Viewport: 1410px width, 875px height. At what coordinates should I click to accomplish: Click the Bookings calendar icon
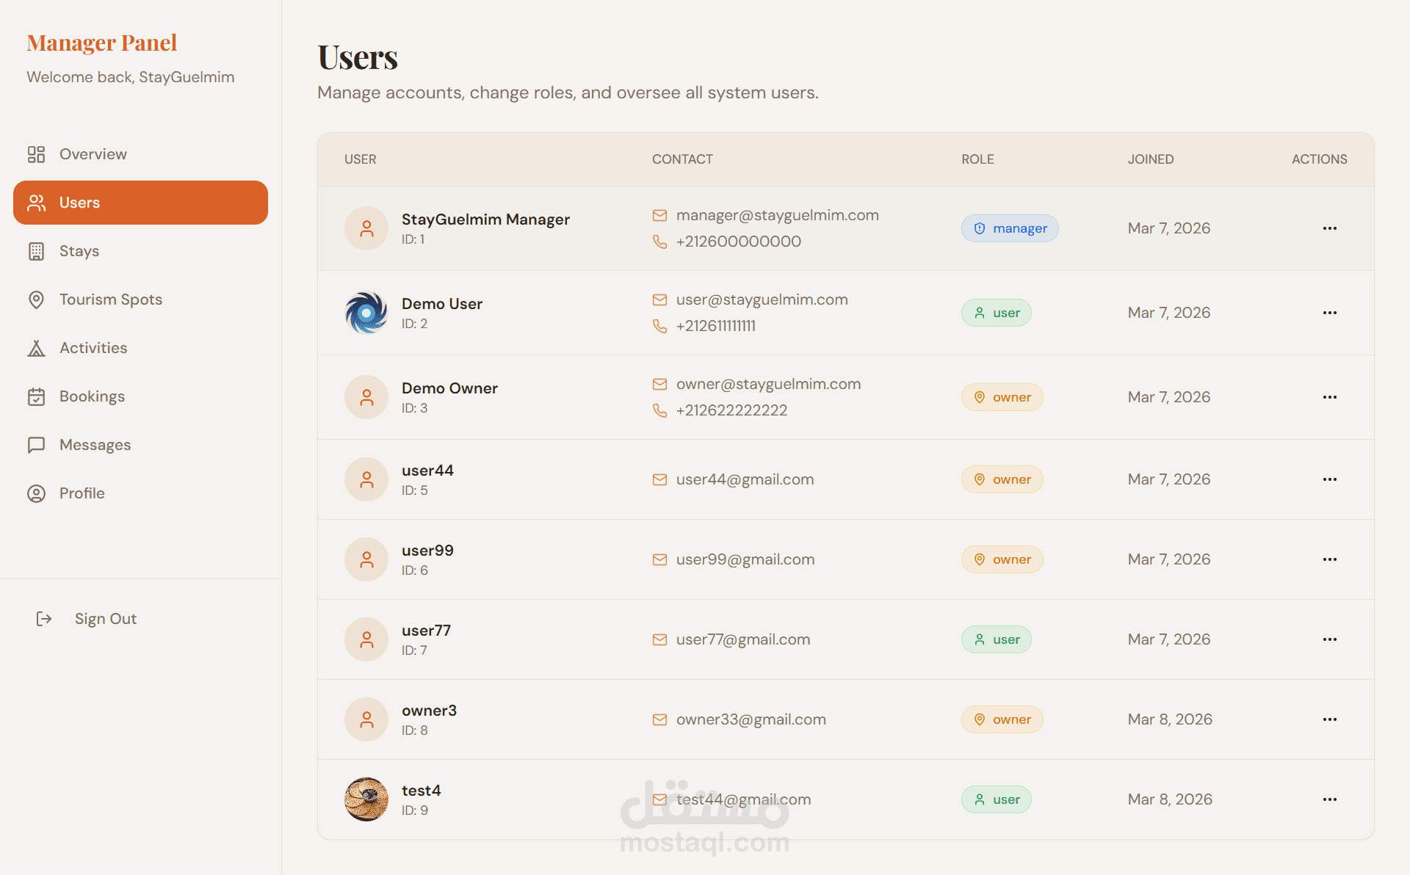coord(36,396)
